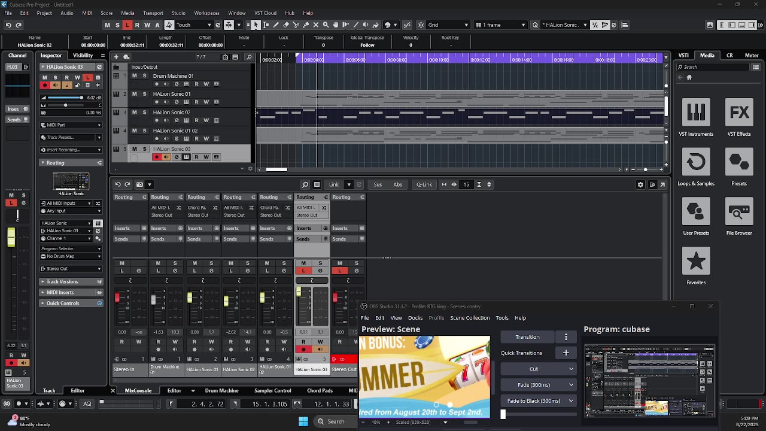Expand the Fade (300ms) transition dropdown in OBS

[570, 385]
